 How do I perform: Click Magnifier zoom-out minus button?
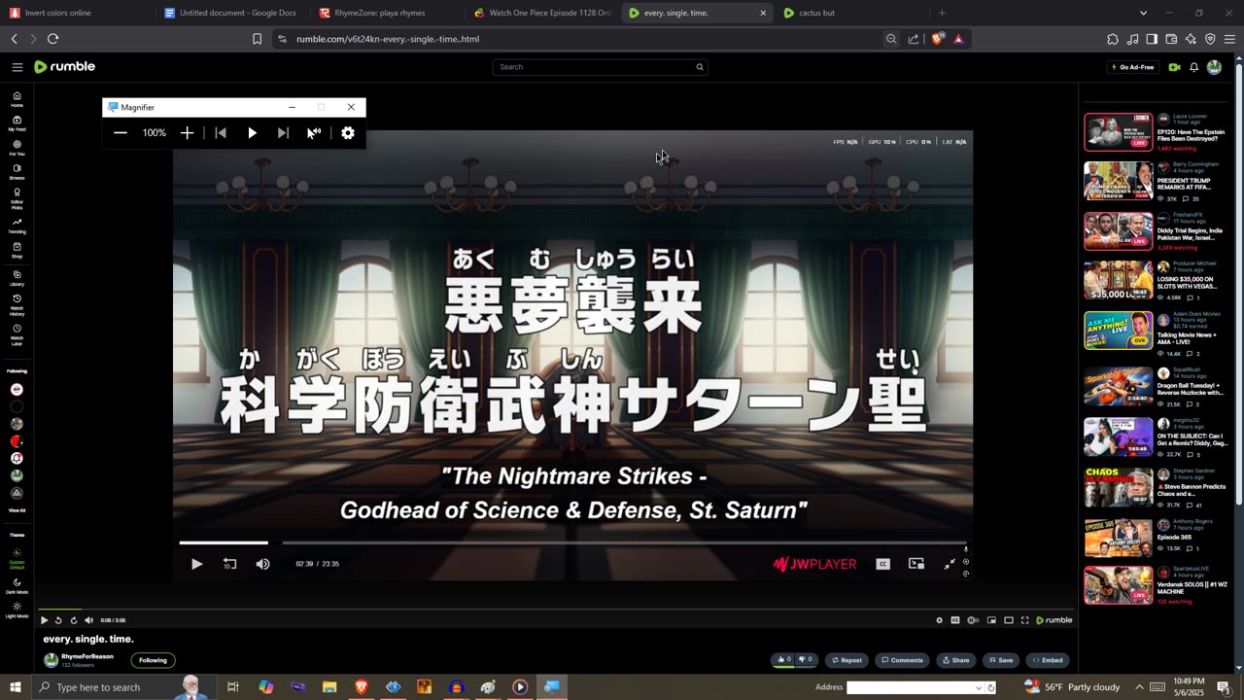[x=121, y=133]
